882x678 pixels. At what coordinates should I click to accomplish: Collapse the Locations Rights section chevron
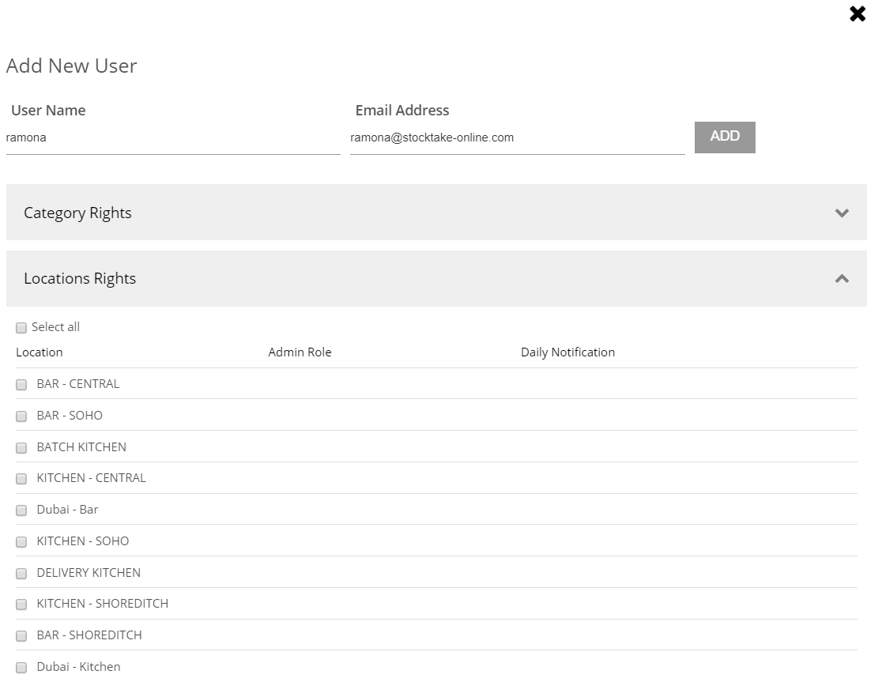(x=842, y=278)
